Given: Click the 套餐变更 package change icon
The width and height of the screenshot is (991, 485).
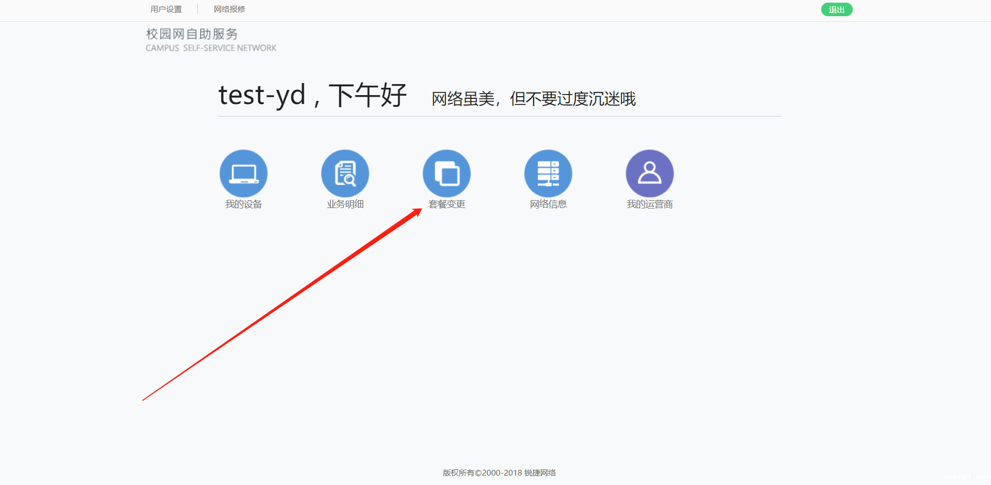Looking at the screenshot, I should coord(447,174).
